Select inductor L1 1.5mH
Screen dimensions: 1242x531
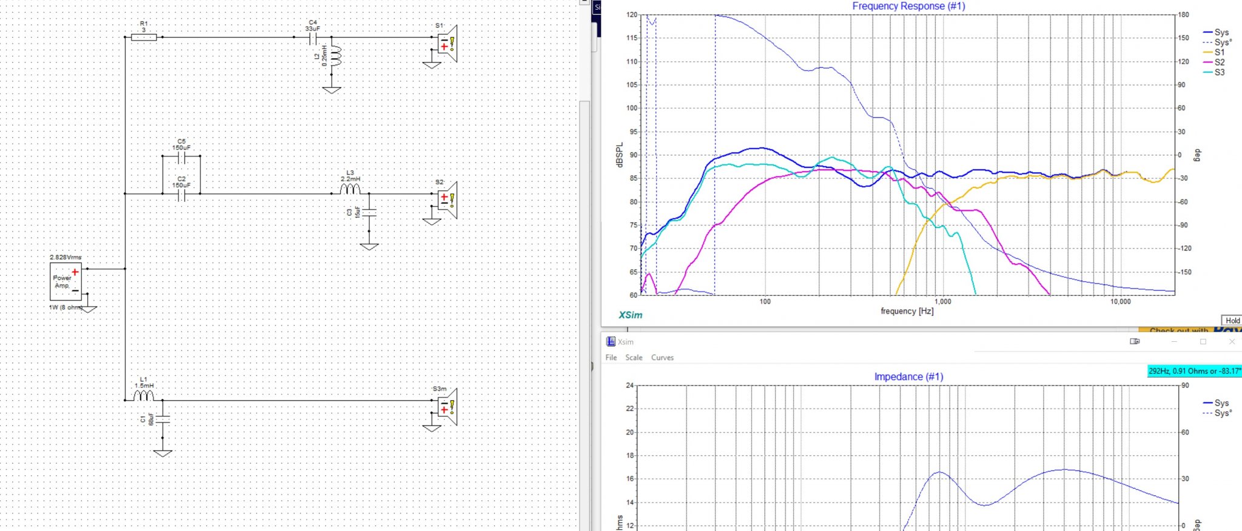[x=144, y=395]
